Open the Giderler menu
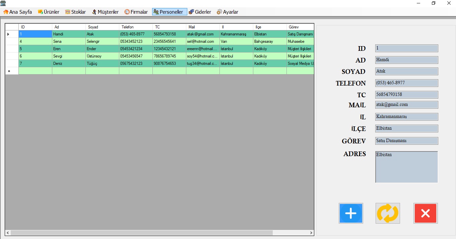 click(x=200, y=12)
